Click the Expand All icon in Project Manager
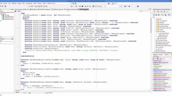Screen dimensions: 172x96 [156, 15]
